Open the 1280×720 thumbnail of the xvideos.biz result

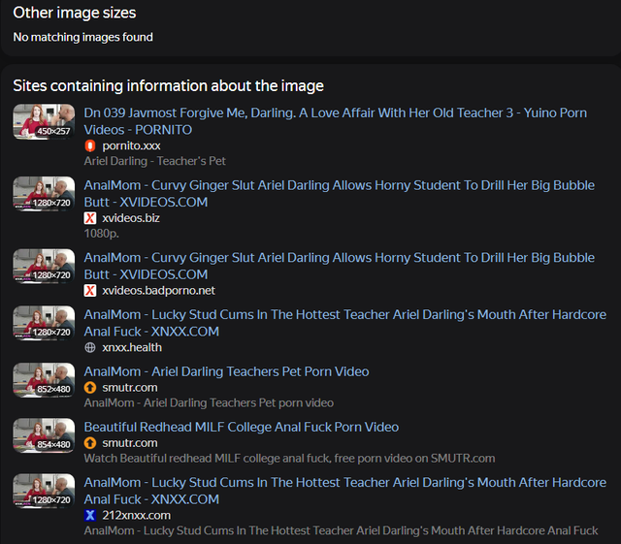pos(44,194)
